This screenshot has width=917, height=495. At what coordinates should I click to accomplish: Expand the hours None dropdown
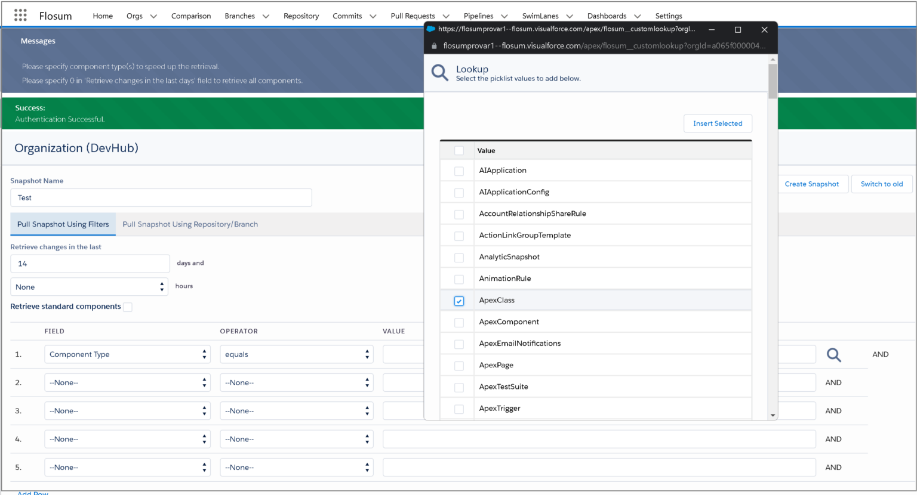click(88, 286)
